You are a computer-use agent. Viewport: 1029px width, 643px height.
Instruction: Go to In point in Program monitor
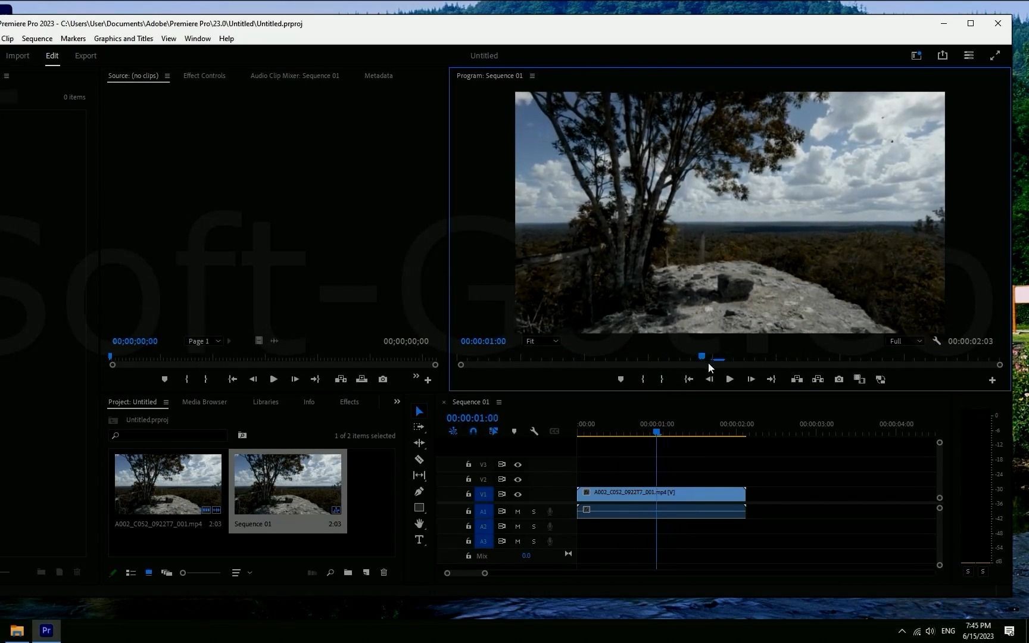pos(689,379)
